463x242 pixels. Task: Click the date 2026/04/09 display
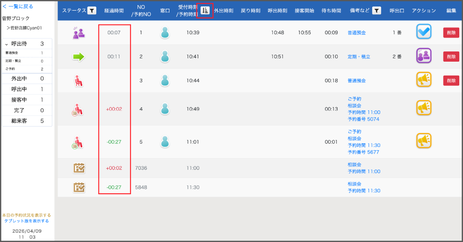point(27,231)
